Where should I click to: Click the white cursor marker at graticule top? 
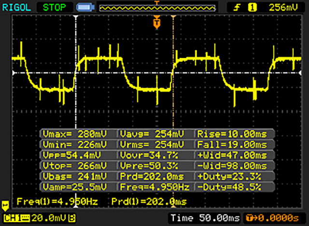(x=76, y=17)
